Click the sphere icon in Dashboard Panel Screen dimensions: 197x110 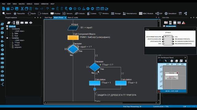[176, 61]
